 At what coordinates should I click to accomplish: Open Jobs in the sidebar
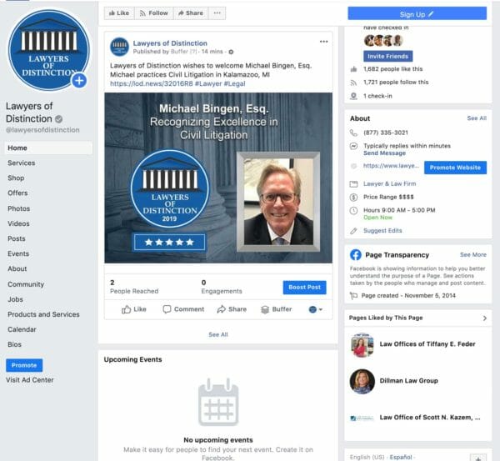[15, 299]
